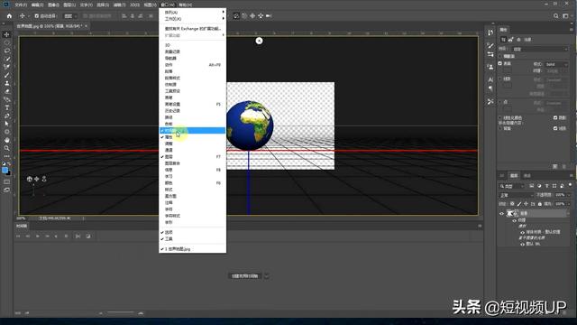Click the timeline zoom slider
Image resolution: width=577 pixels, height=325 pixels.
coord(121,313)
